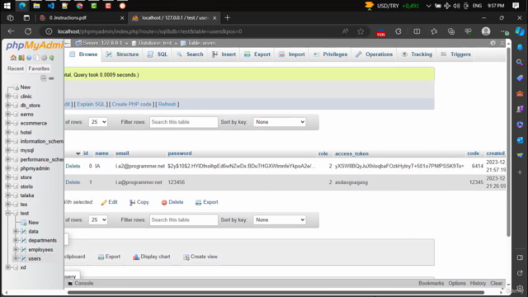The image size is (528, 297).
Task: Open Windows Start menu
Action: coord(7,6)
